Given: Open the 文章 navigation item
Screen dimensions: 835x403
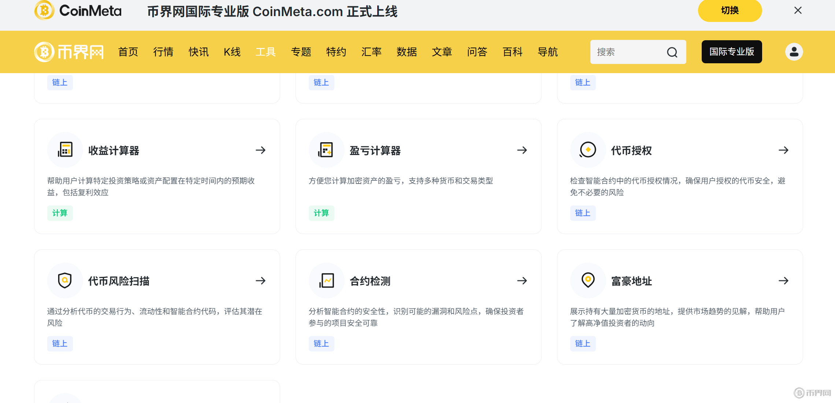Looking at the screenshot, I should [x=442, y=52].
